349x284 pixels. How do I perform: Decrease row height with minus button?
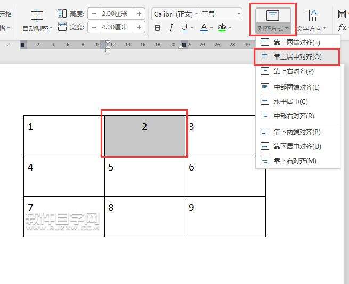pyautogui.click(x=94, y=14)
